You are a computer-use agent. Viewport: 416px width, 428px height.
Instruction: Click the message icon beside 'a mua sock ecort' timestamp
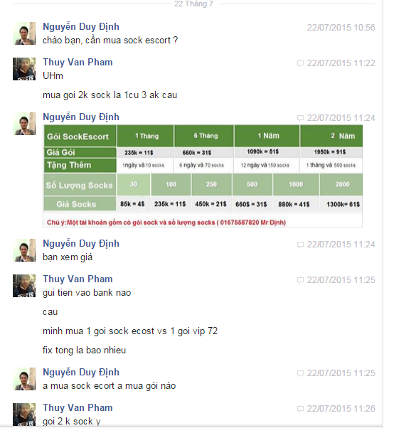[x=300, y=373]
